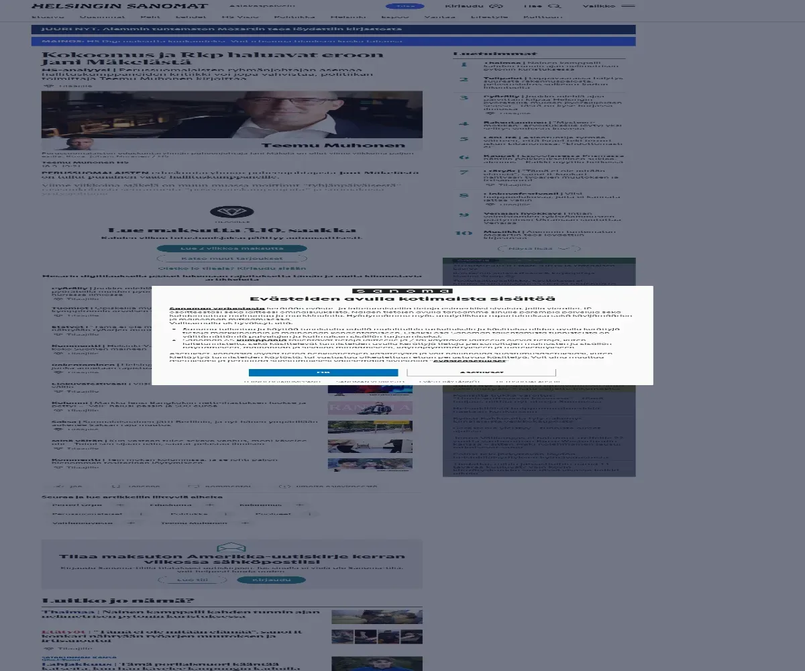The width and height of the screenshot is (805, 671).
Task: Open the Juuri nyt Mozart breaking news banner
Action: click(x=333, y=30)
